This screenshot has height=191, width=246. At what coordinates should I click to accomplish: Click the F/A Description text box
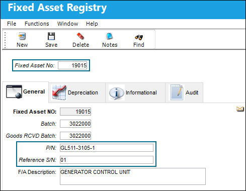coord(133,176)
